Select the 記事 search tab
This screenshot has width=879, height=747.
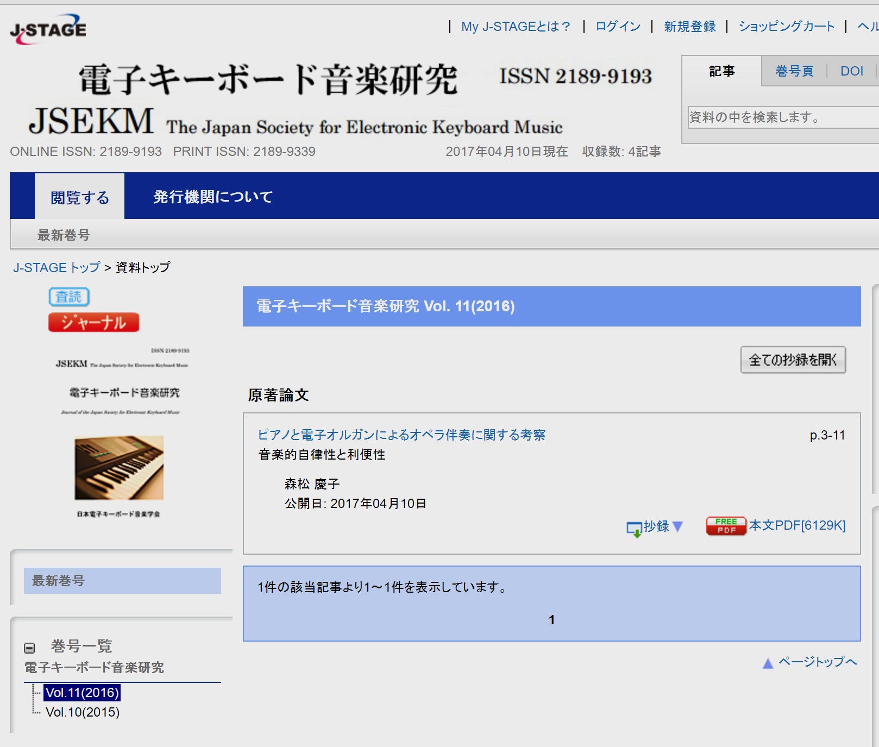click(x=721, y=71)
